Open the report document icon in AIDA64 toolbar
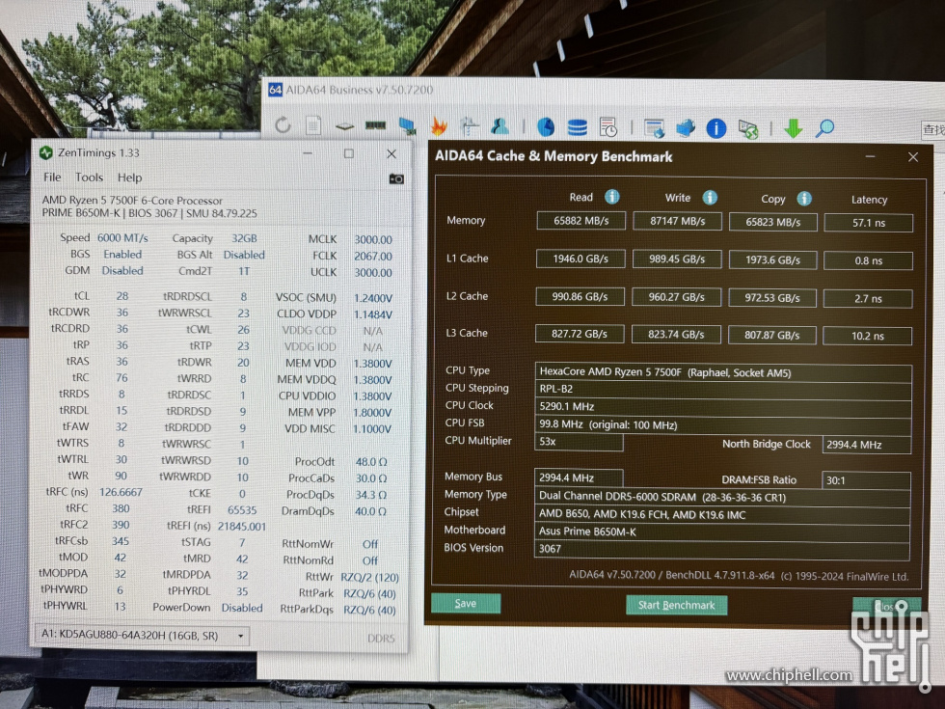This screenshot has width=945, height=709. 313,125
